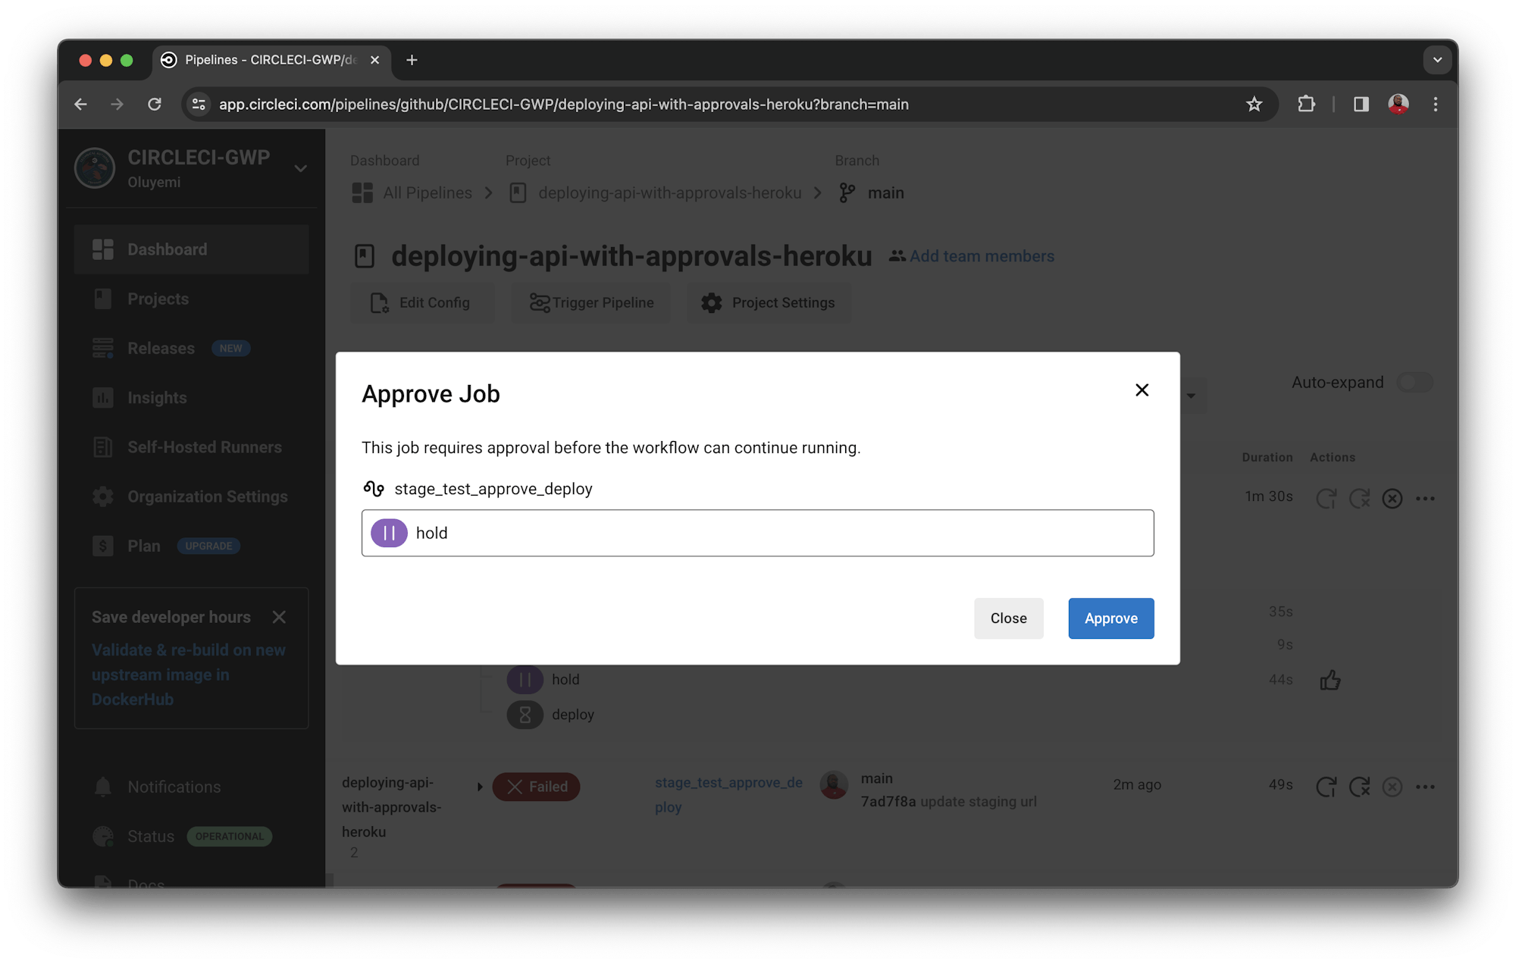Open the browser tab search chevron
Image resolution: width=1516 pixels, height=964 pixels.
1436,59
